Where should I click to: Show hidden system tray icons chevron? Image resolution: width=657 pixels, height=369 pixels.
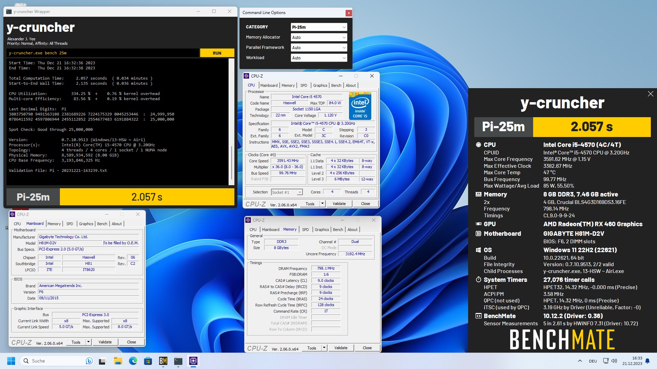580,361
